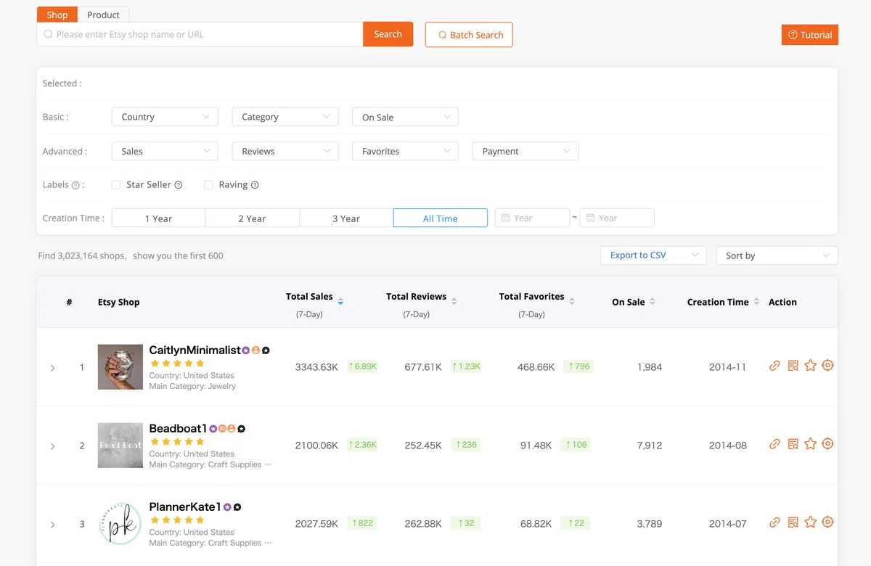
Task: Click the black chat-star badge on PlannerKate1
Action: [x=237, y=507]
